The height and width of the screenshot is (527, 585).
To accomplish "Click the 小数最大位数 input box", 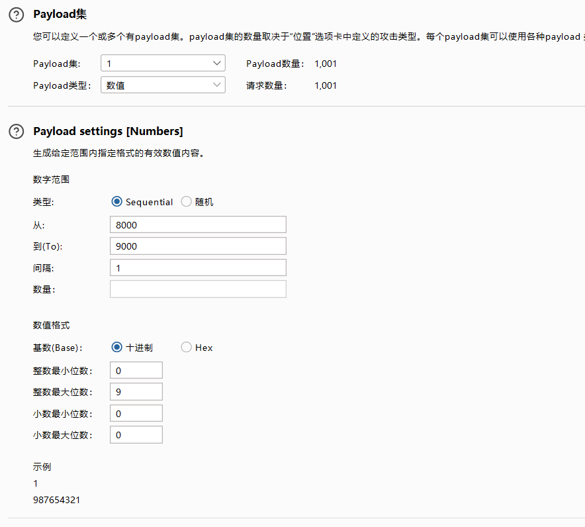I will 136,435.
